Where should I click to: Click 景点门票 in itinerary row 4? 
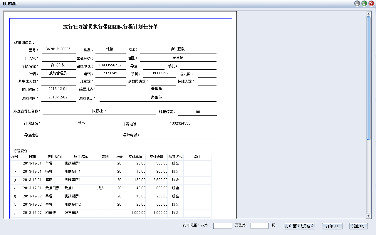tap(52, 188)
